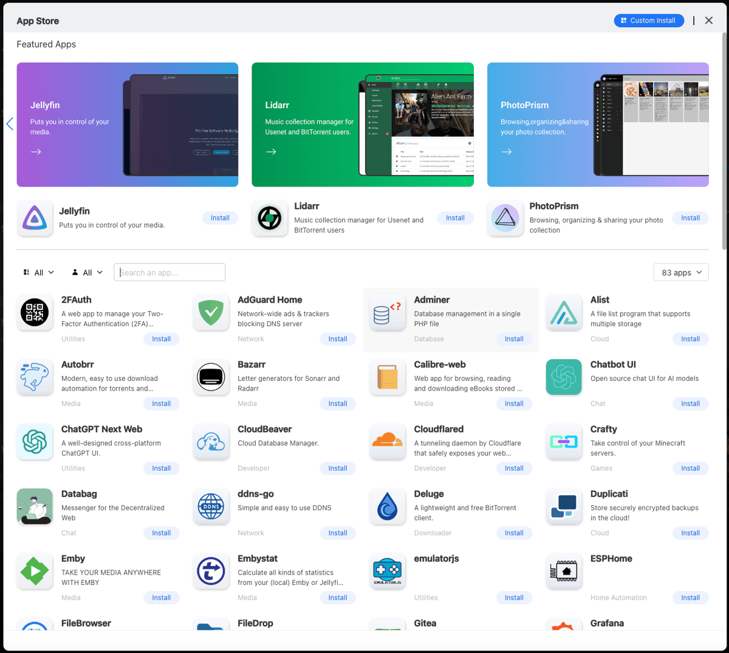
Task: Install Jellyfin from featured list
Action: click(220, 218)
